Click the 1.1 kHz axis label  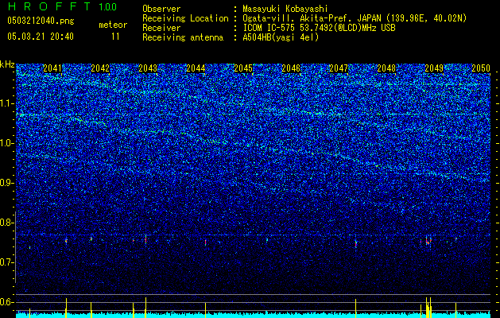click(7, 103)
